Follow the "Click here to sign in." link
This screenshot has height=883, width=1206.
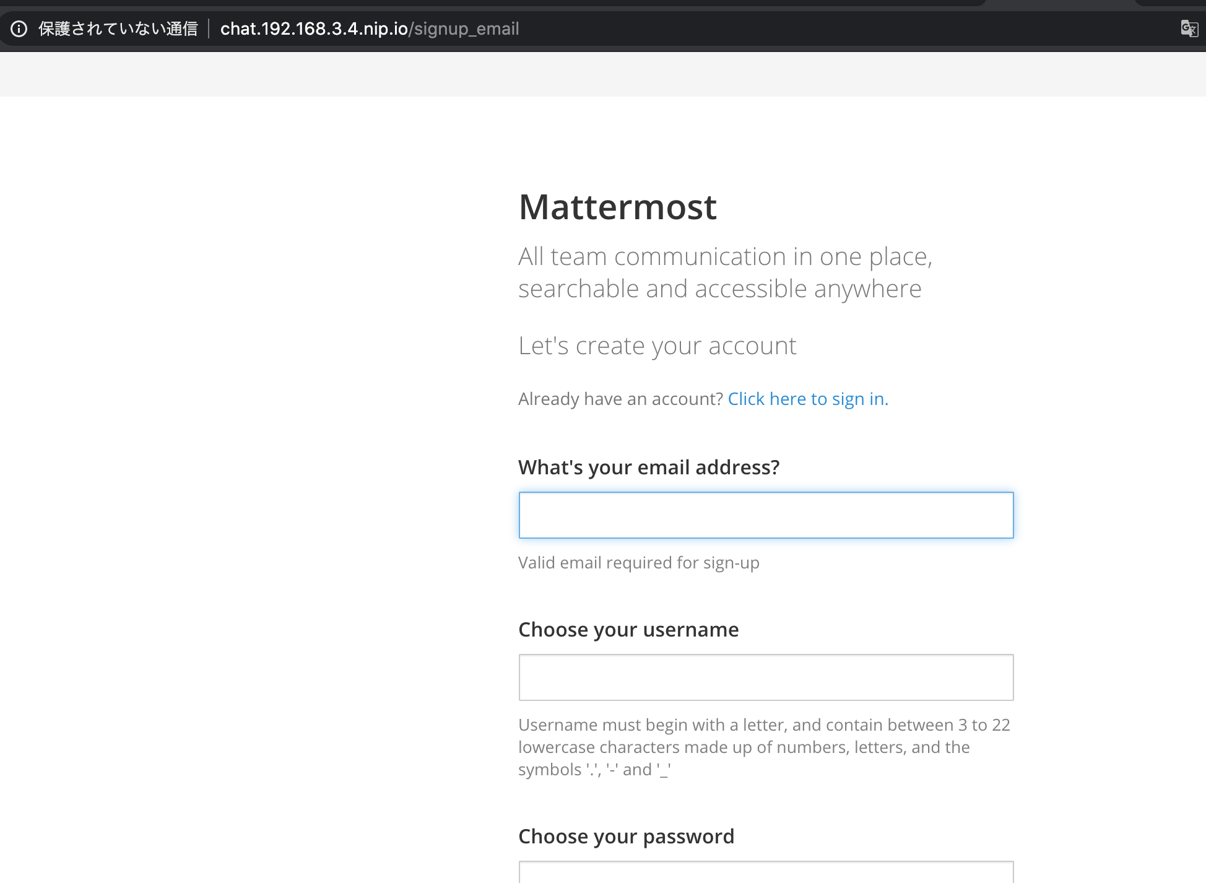[808, 399]
